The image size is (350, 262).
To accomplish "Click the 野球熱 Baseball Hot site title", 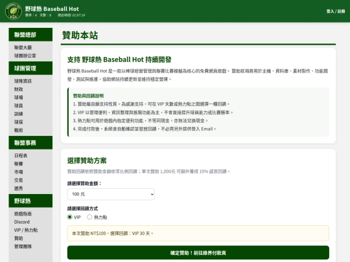I will [x=52, y=8].
